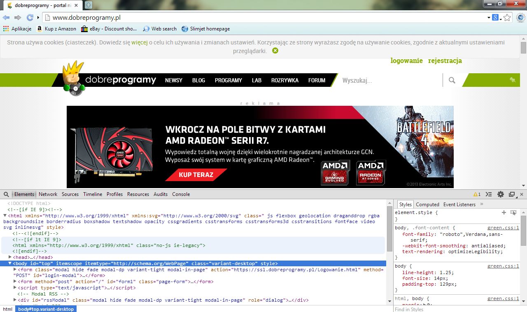Screen dimensions: 527x312
Task: Open the NEWSY menu item
Action: coord(174,80)
